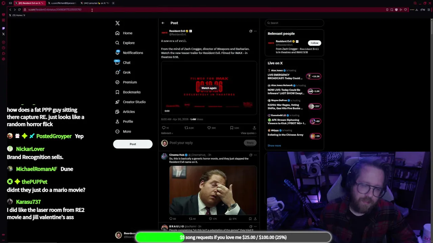Click the Post your reply field

coord(206,143)
